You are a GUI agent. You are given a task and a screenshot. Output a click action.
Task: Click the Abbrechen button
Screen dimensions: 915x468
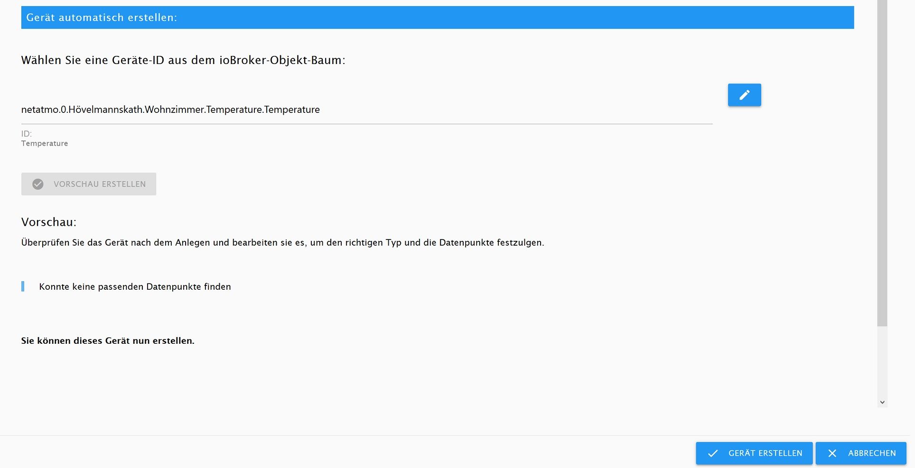(861, 453)
